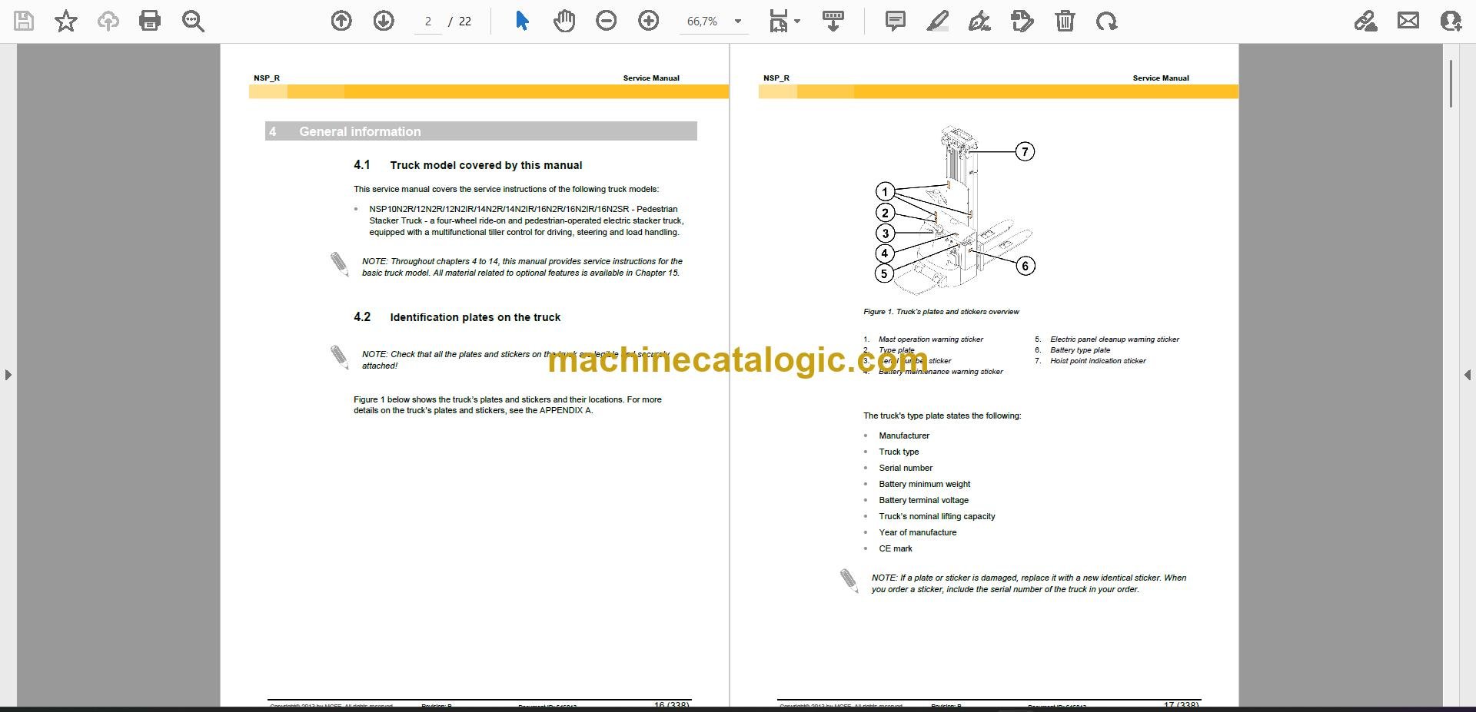Save the PDF file with the floppy icon

(24, 21)
